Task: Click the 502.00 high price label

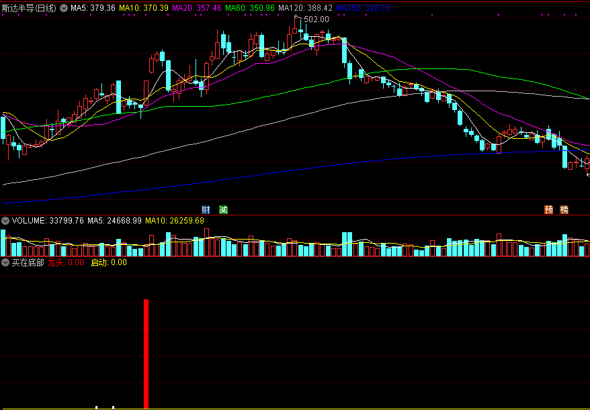Action: [316, 19]
